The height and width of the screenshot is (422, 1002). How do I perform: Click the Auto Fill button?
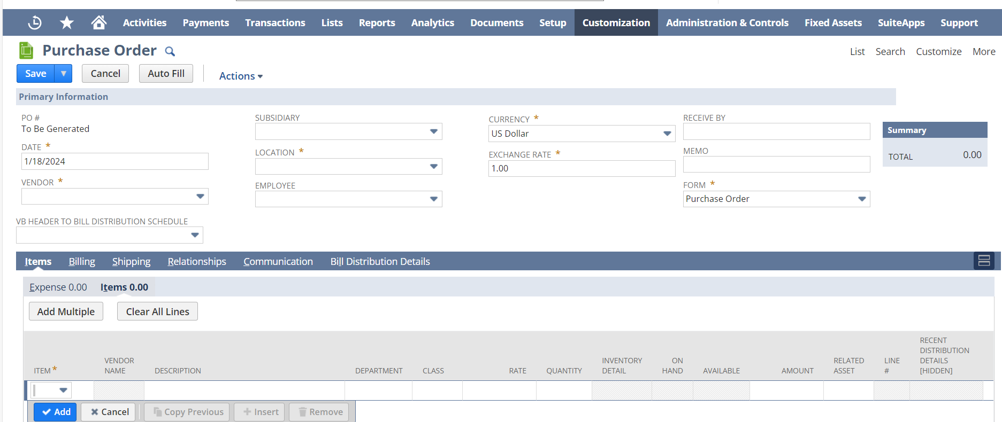click(x=166, y=74)
